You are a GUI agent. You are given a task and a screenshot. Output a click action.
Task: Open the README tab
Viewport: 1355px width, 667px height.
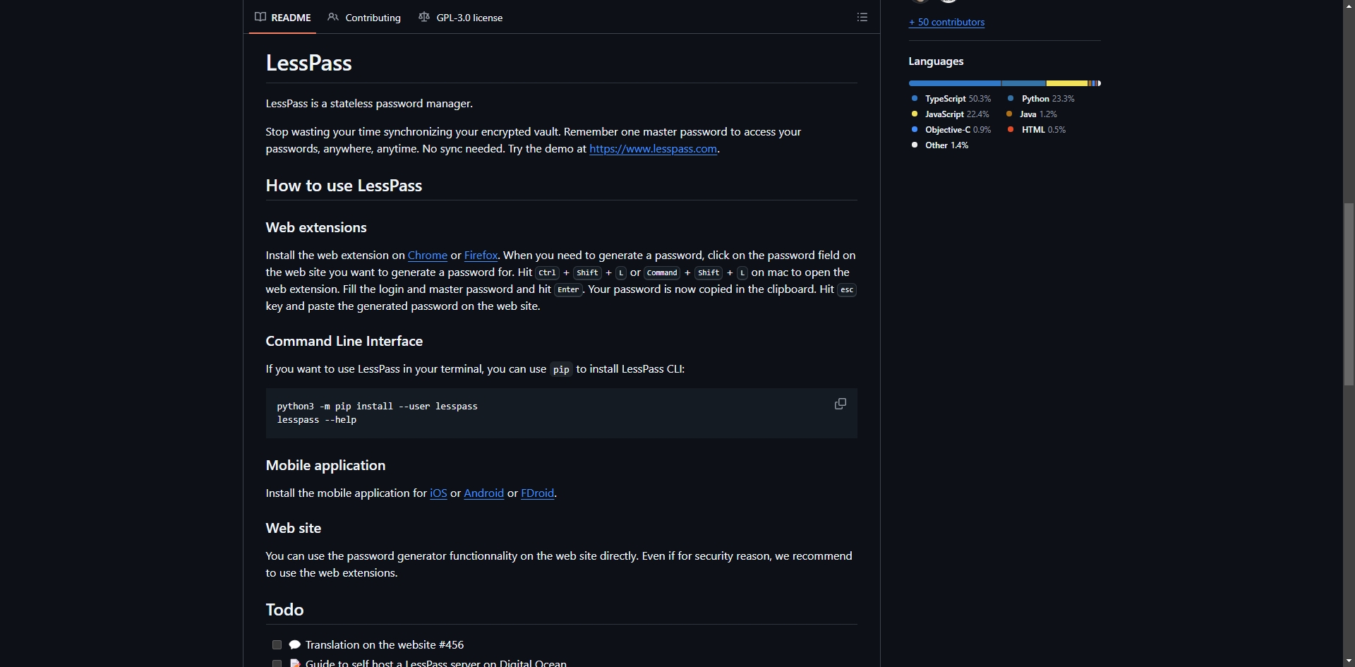[283, 18]
